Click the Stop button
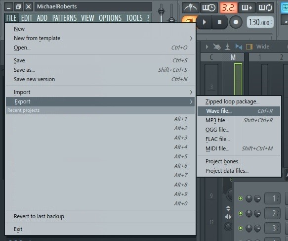The height and width of the screenshot is (241, 288). pos(219,22)
